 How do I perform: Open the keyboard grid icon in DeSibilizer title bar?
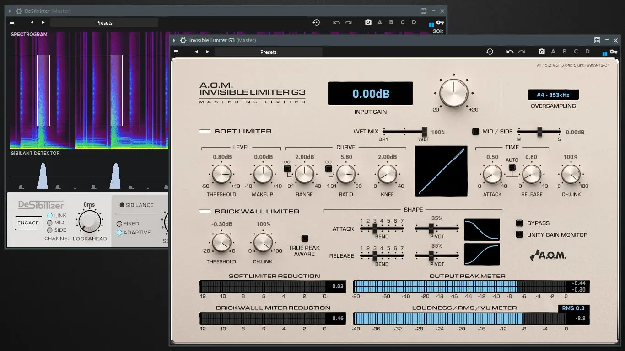[424, 11]
